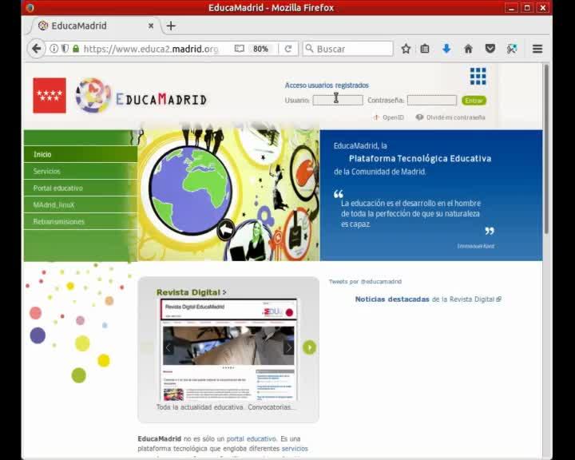The image size is (575, 460).
Task: Go to Firefox home page icon
Action: pos(468,49)
